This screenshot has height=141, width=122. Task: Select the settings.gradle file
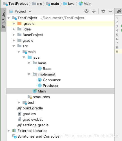[x=33, y=125]
